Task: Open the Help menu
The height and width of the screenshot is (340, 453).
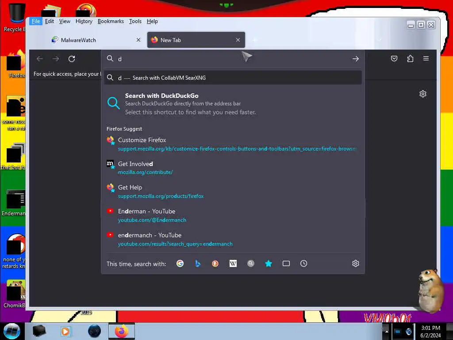Action: [152, 21]
